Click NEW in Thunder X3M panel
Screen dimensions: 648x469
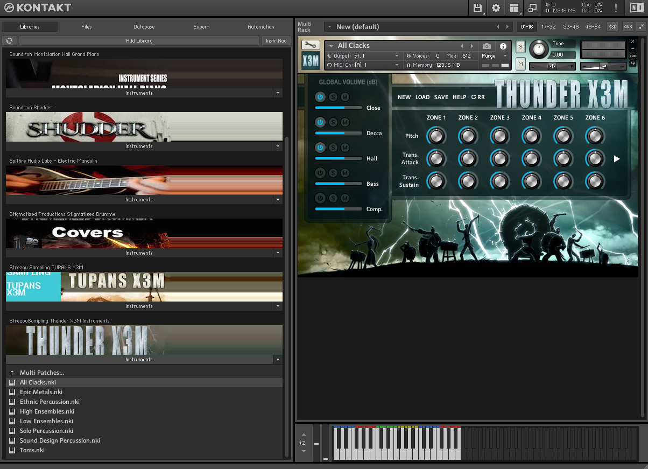(404, 97)
